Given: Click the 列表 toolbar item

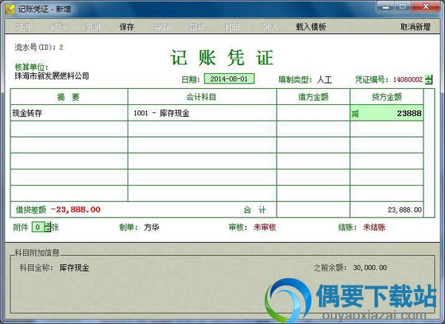Looking at the screenshot, I should (x=268, y=27).
